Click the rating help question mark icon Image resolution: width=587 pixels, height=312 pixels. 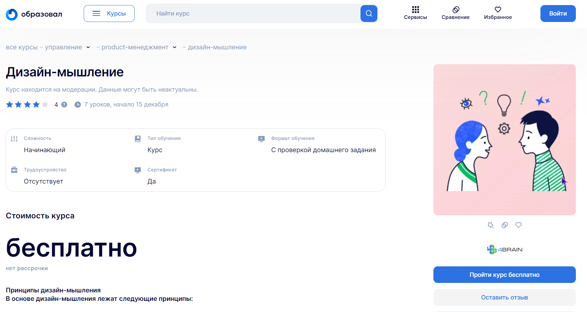click(64, 105)
